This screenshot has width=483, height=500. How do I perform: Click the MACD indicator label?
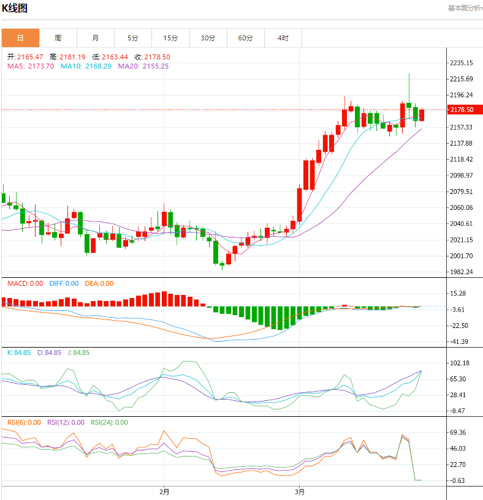tap(25, 283)
